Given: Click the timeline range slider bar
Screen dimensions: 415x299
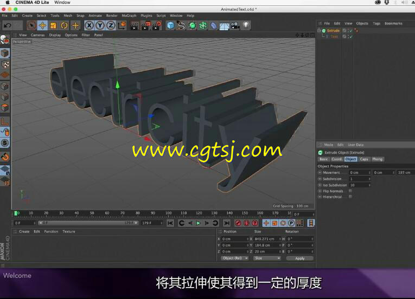Looking at the screenshot, I should [x=88, y=223].
